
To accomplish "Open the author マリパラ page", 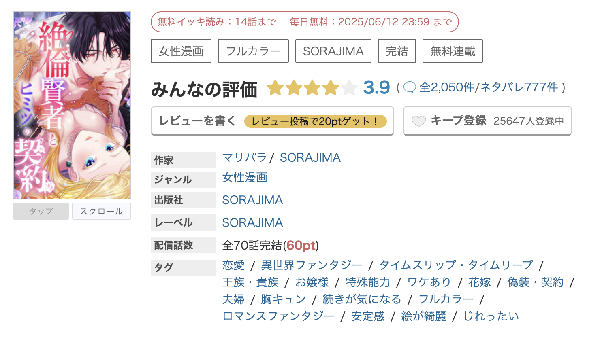I will click(x=245, y=157).
